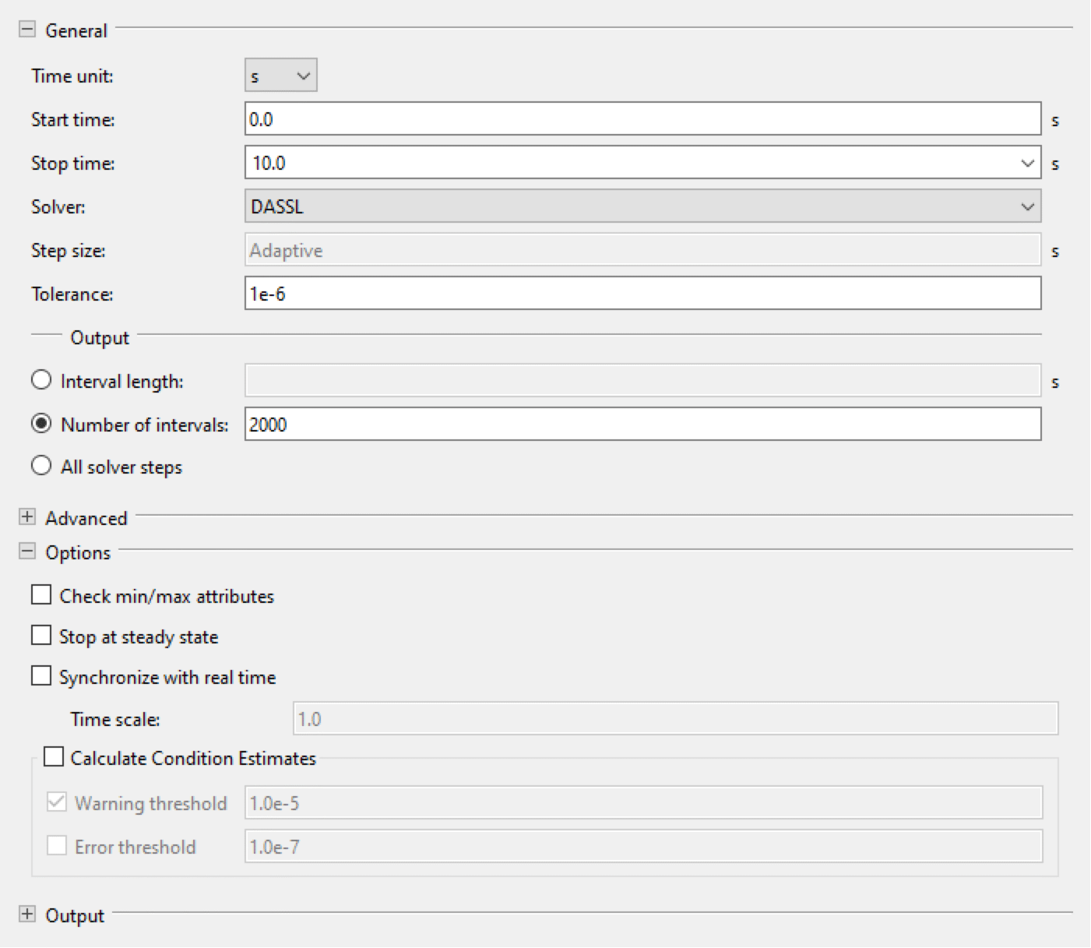Click the Time unit label

(x=72, y=76)
